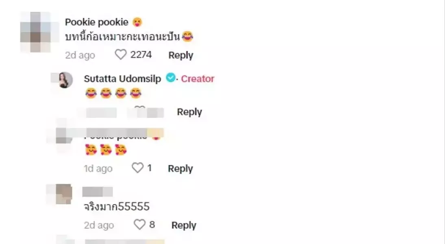Click the "2d ago" timestamp under Pookie pookie

pos(80,55)
